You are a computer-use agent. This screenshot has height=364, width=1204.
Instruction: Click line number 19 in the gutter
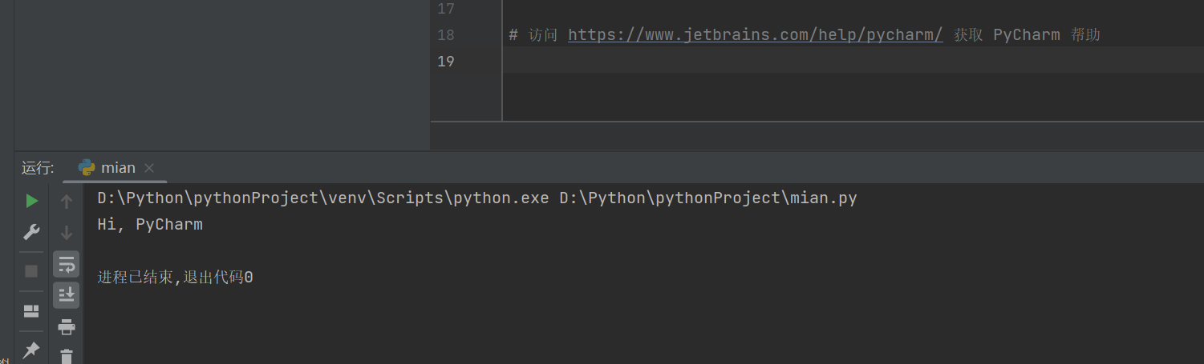tap(446, 61)
